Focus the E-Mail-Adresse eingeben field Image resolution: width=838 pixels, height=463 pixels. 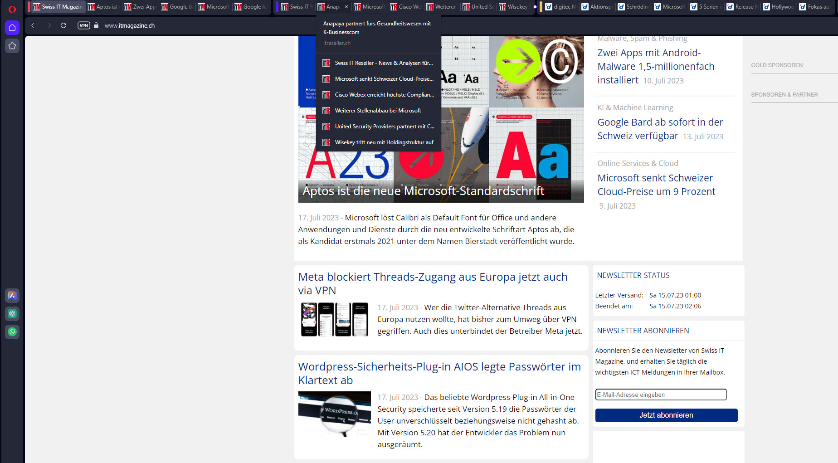click(x=661, y=395)
